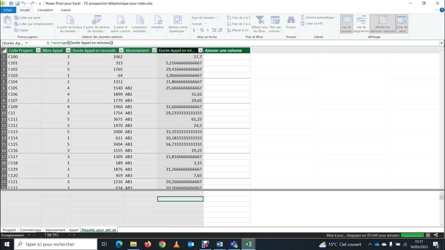
Task: Click Effacer le tri
Action: [x=237, y=30]
